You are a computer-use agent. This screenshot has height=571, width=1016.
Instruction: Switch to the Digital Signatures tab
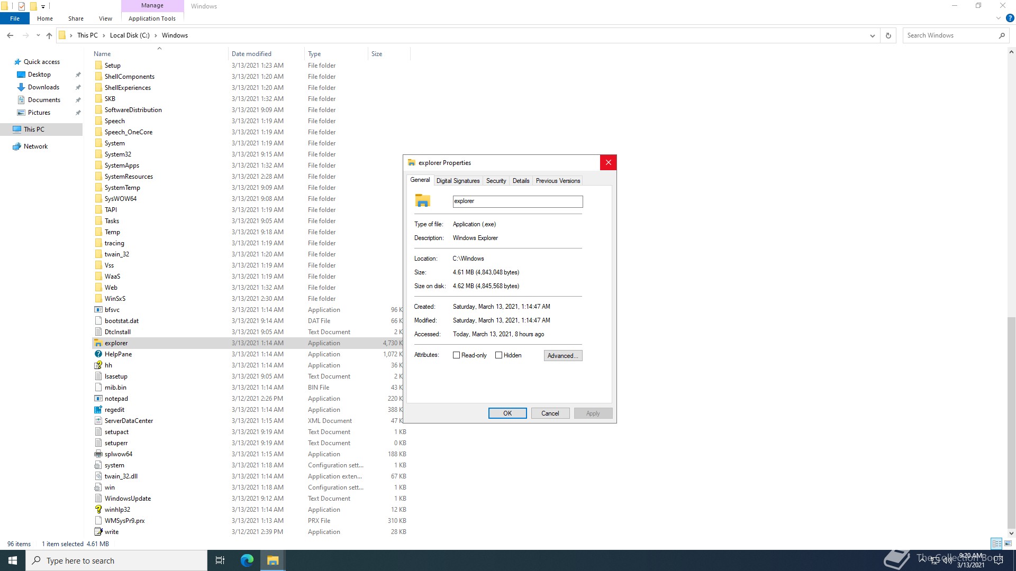[458, 181]
